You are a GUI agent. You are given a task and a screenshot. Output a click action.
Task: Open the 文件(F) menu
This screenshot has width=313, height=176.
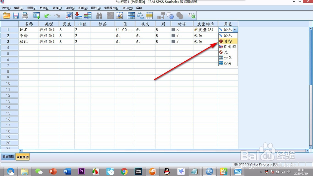point(6,8)
